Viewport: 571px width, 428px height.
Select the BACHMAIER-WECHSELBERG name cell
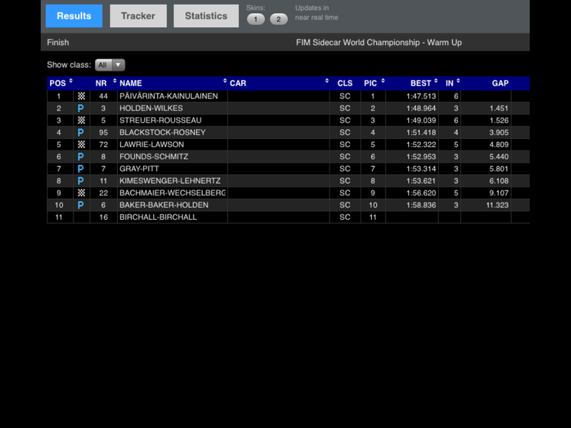coord(172,193)
